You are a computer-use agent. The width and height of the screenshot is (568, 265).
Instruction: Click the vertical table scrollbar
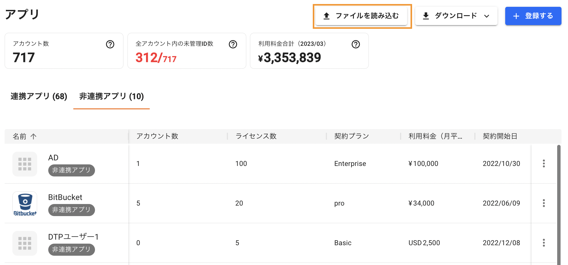(x=559, y=204)
